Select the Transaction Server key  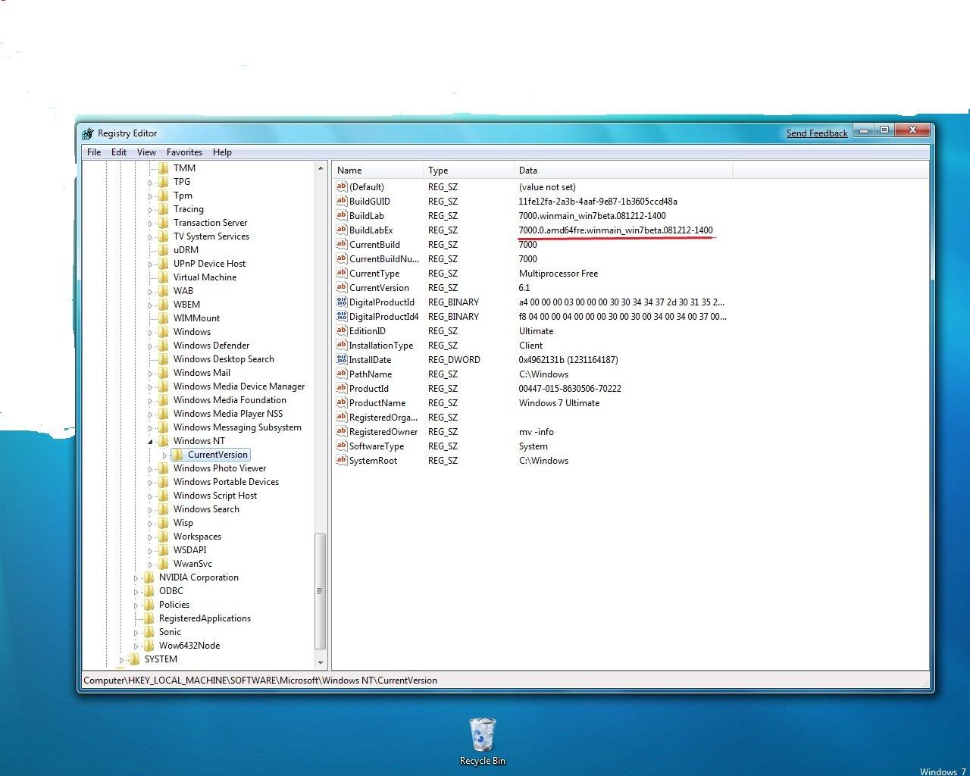click(x=210, y=223)
